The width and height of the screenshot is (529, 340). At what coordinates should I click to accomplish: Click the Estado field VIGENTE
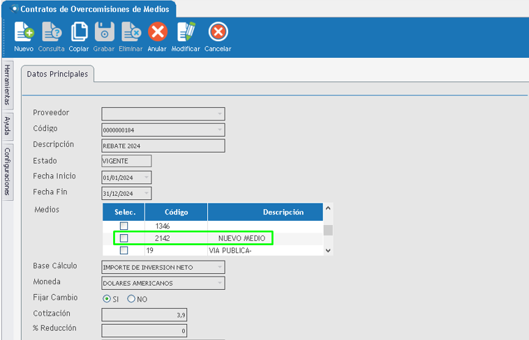[126, 161]
